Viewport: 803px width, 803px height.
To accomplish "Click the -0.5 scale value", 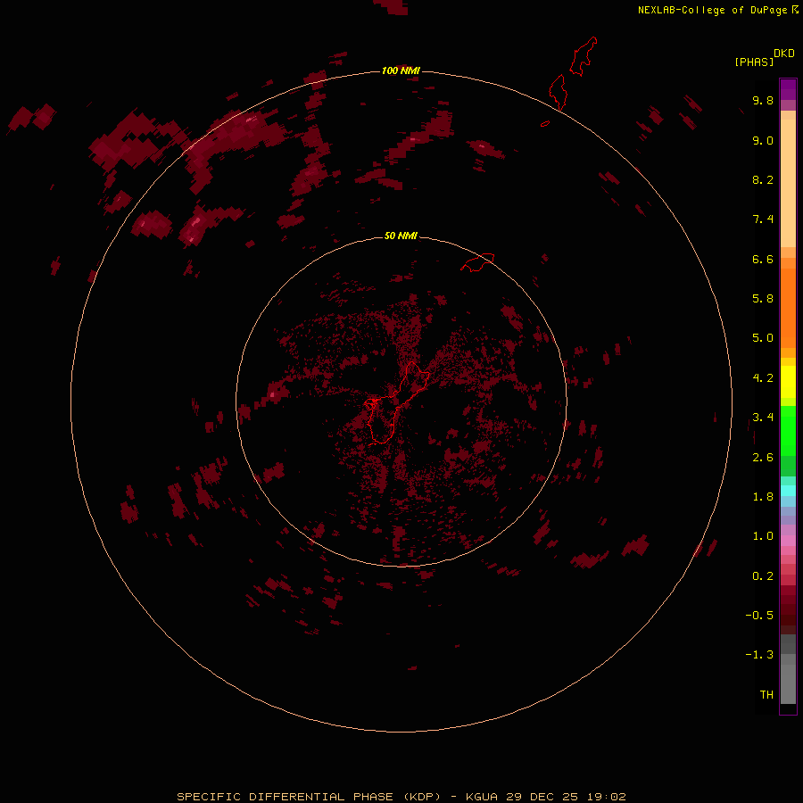I will [759, 616].
